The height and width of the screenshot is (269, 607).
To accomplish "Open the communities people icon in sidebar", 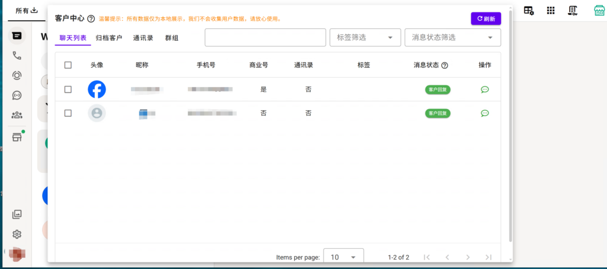I will point(17,115).
